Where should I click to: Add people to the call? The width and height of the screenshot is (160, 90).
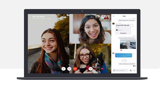(x=92, y=17)
